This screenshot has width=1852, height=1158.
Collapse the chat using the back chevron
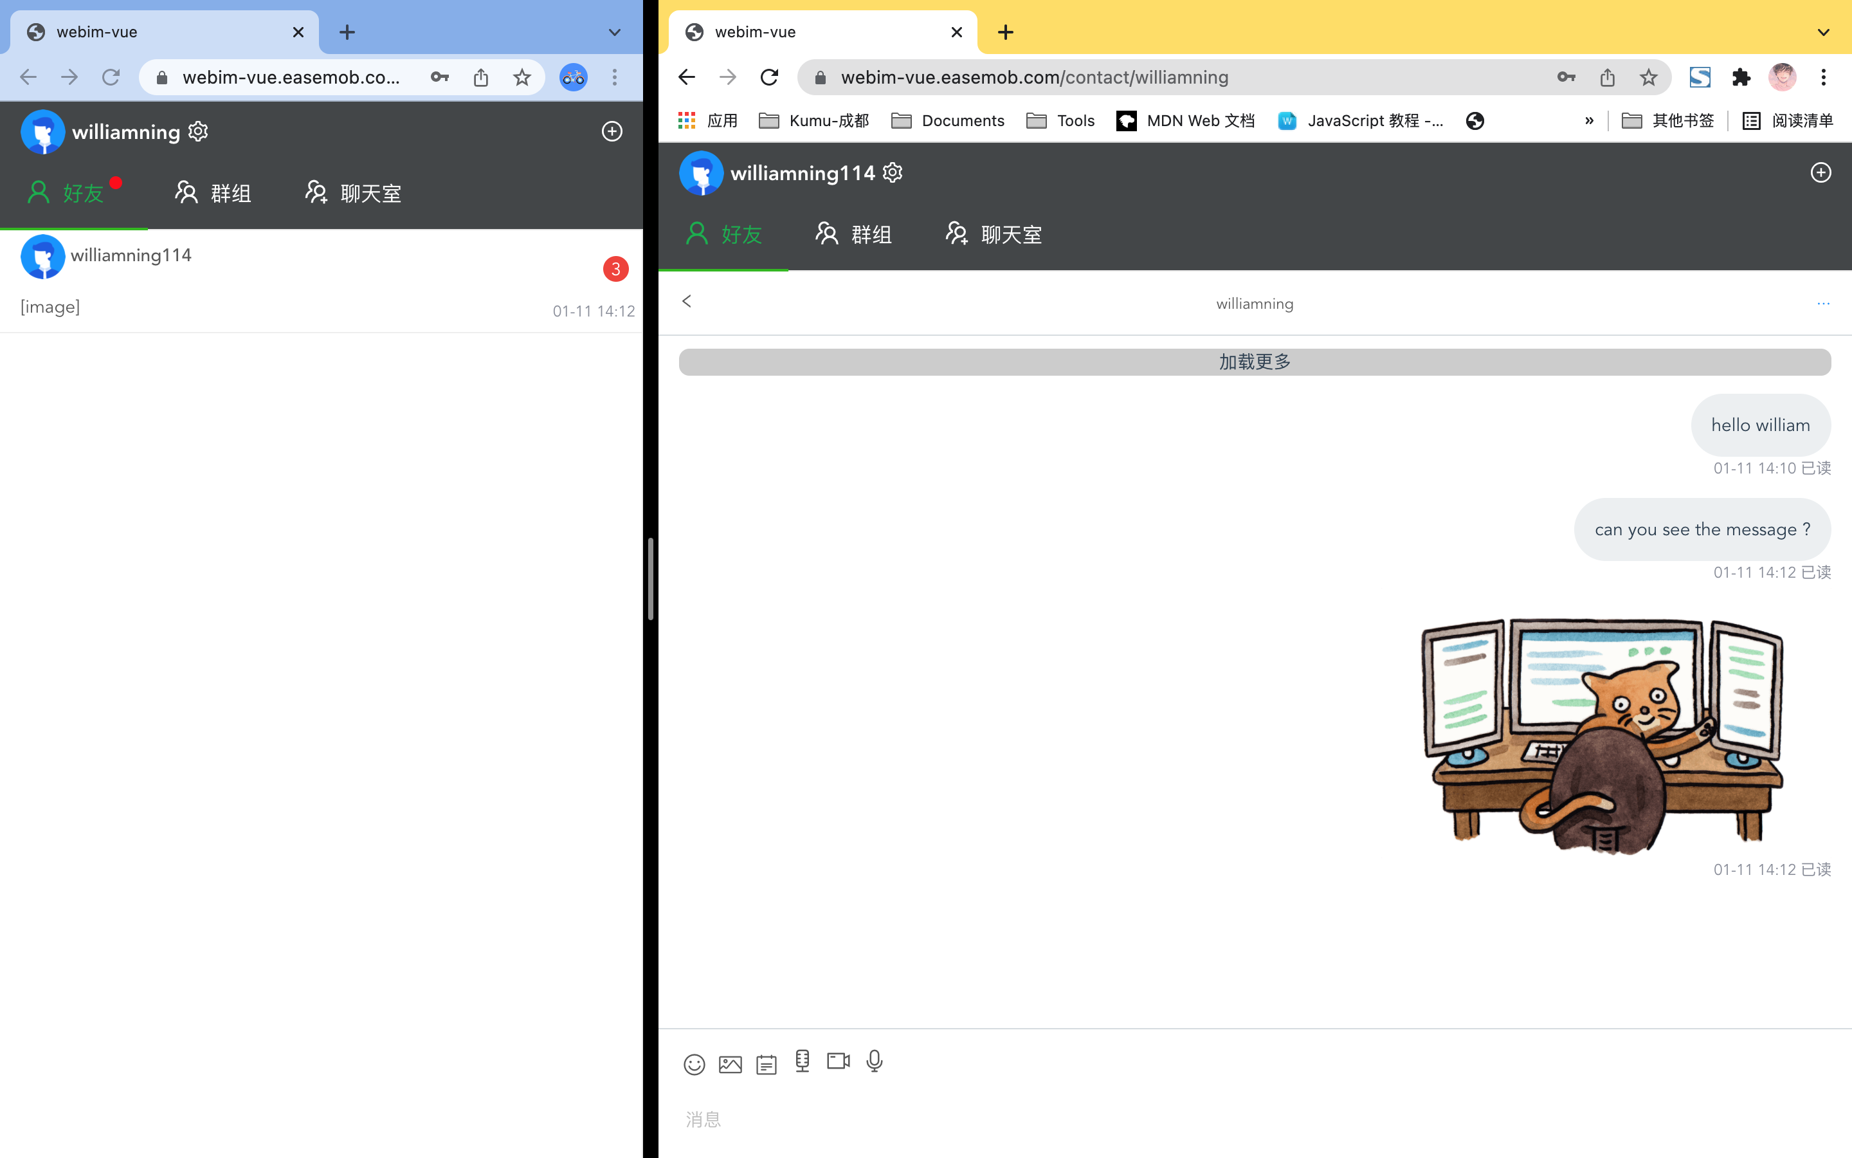coord(685,301)
